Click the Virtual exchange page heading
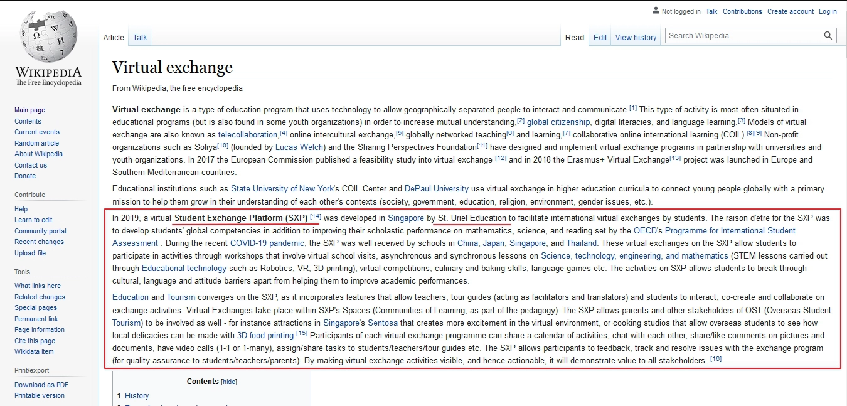847x406 pixels. point(173,67)
